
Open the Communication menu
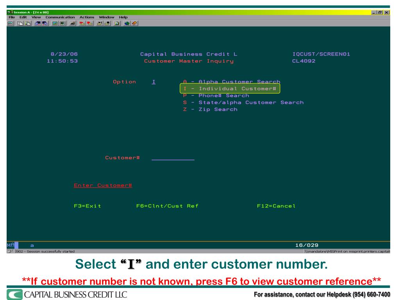click(x=60, y=17)
